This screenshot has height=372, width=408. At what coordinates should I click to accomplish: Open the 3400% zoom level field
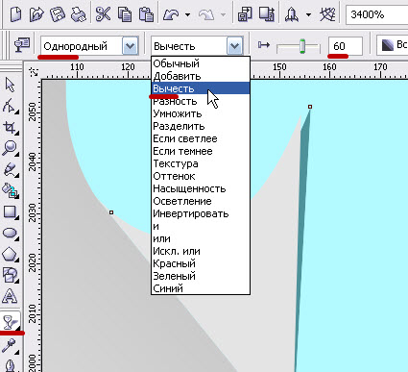click(376, 14)
